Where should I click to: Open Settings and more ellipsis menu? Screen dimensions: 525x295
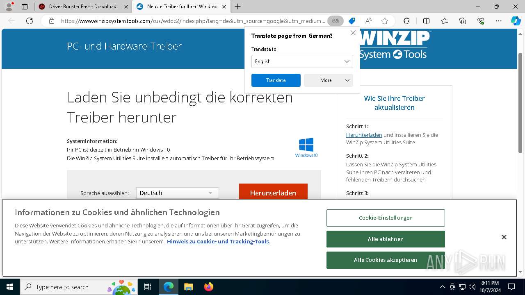[x=499, y=21]
